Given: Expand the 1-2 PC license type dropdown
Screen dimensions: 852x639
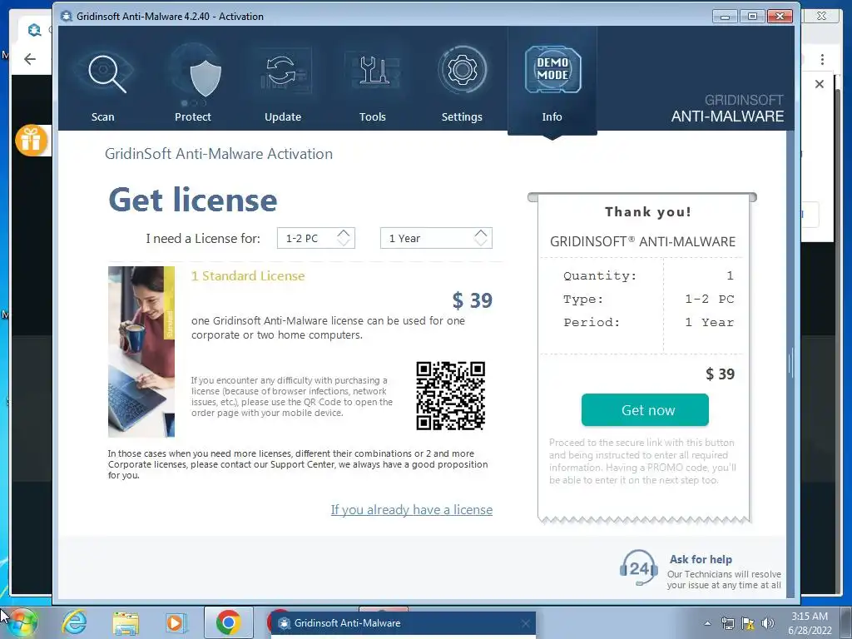Looking at the screenshot, I should pyautogui.click(x=315, y=238).
